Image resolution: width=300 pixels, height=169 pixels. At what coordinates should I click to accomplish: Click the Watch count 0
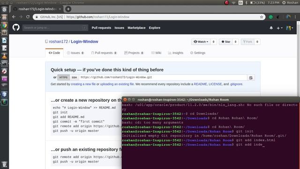coord(214,42)
